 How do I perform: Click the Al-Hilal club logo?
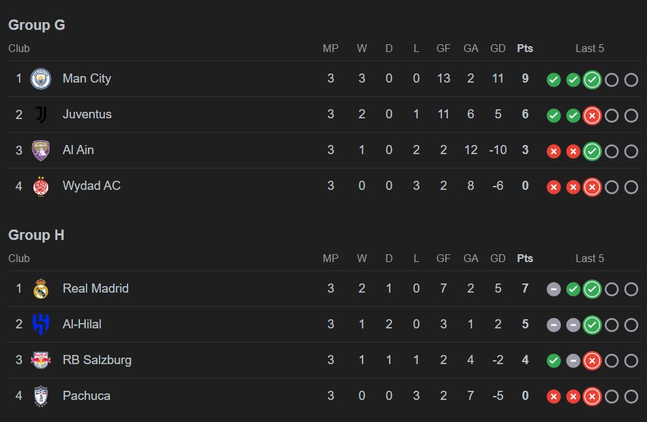coord(41,324)
